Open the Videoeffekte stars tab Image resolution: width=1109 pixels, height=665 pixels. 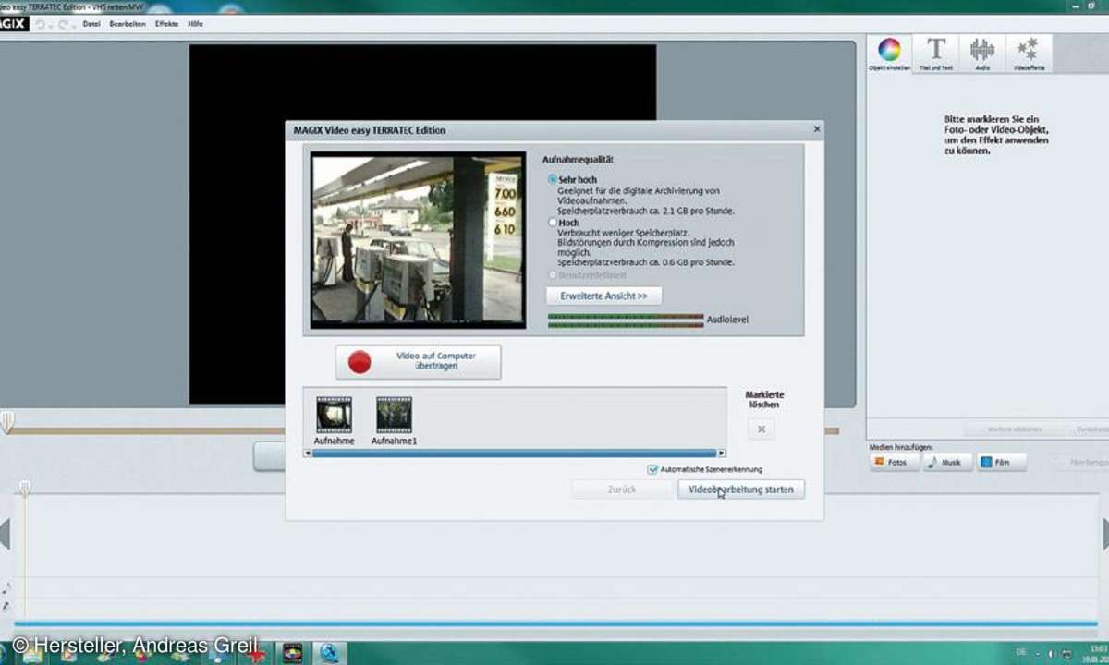1027,54
